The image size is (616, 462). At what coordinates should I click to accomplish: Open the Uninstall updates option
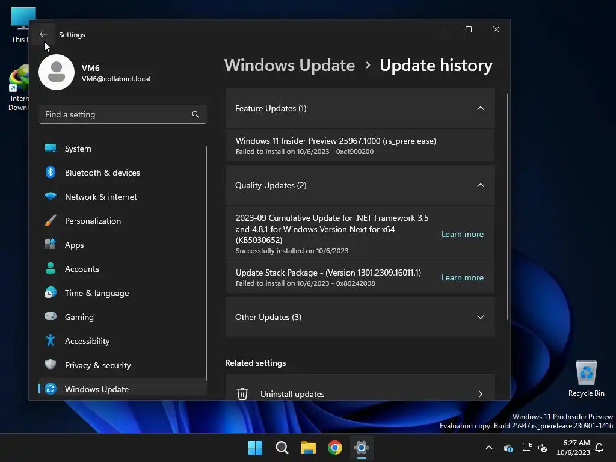360,387
